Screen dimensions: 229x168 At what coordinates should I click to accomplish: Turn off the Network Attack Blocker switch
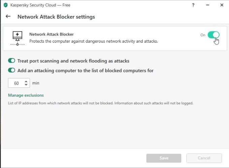pos(213,35)
